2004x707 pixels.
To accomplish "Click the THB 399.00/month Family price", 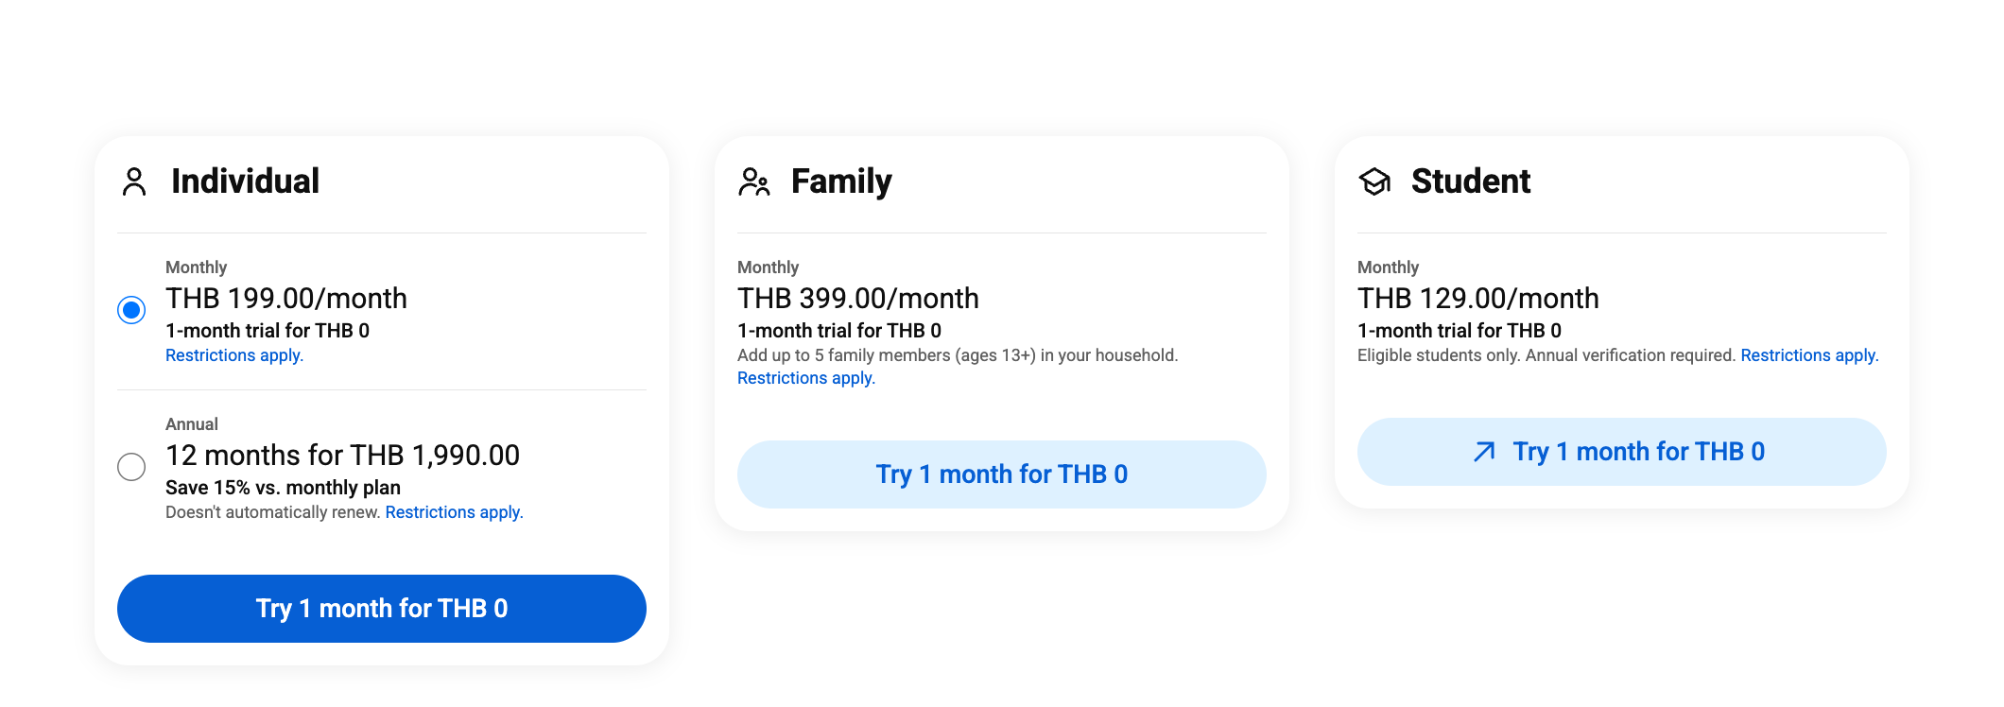I will pyautogui.click(x=858, y=299).
